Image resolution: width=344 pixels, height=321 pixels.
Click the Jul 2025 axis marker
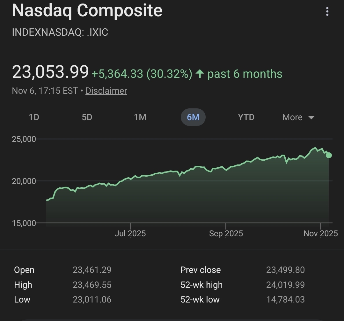[130, 234]
